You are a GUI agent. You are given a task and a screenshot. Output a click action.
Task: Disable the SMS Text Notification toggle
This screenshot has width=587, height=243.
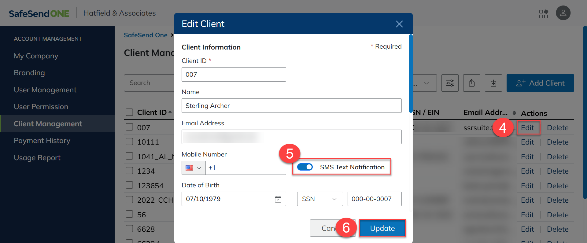point(305,167)
